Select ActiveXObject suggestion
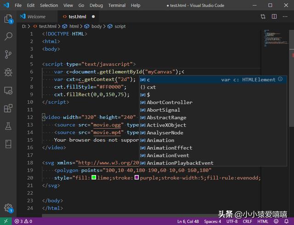Screen dimensions: 294x225 [x=213, y=125]
